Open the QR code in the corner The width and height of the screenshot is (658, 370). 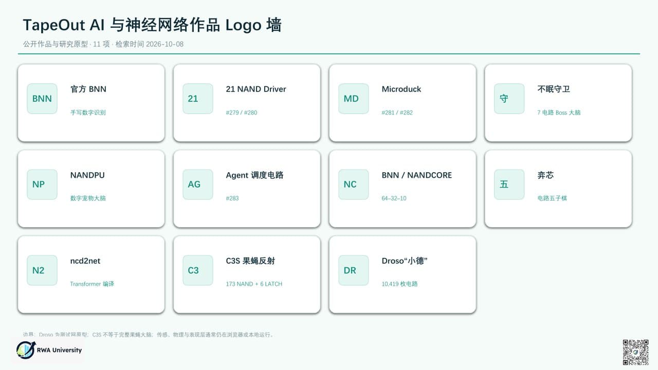tap(635, 352)
